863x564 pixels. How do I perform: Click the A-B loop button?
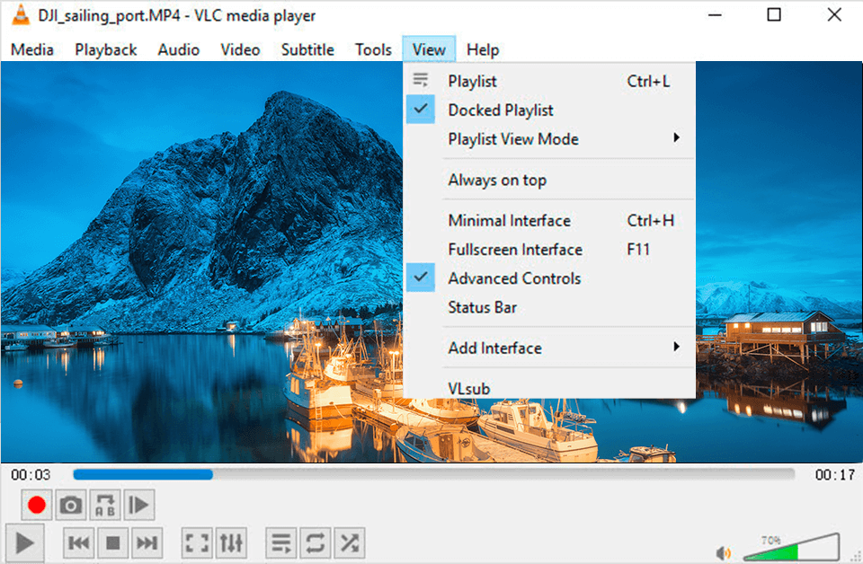tap(104, 506)
